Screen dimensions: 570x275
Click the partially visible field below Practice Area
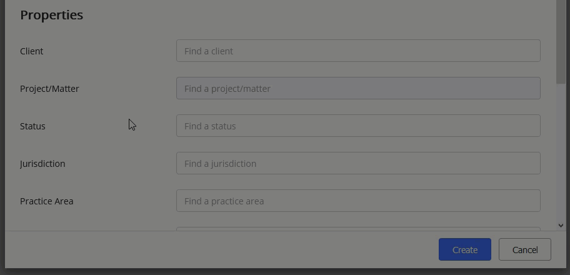tap(358, 229)
